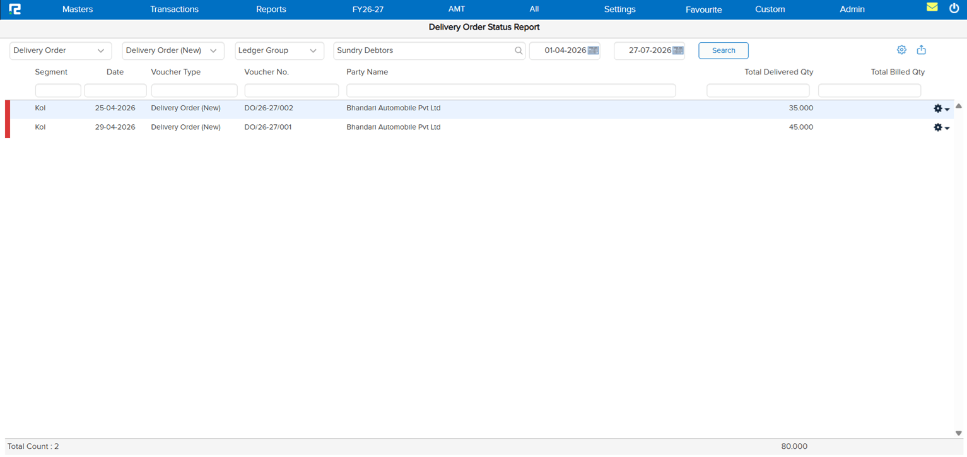Open the Admin menu
967x457 pixels.
click(x=852, y=9)
